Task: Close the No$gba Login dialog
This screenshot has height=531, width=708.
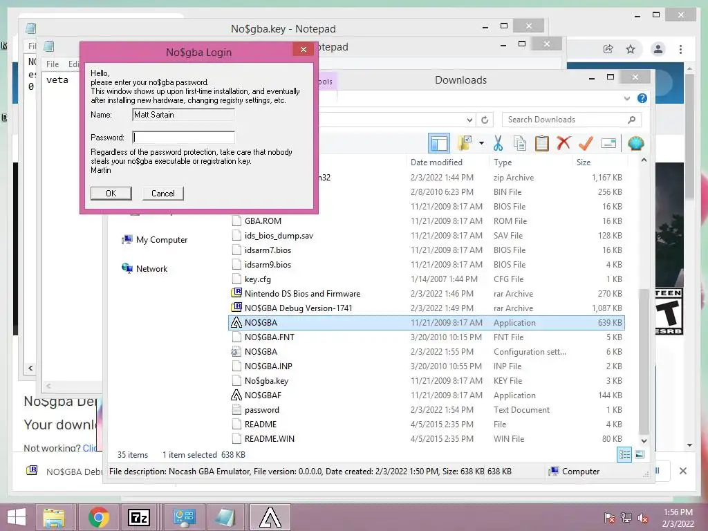Action: tap(304, 49)
